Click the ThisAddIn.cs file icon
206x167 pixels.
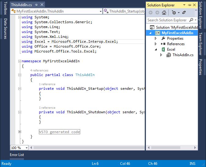tap(169, 55)
